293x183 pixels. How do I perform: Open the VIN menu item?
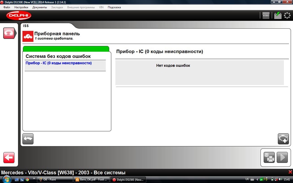[101, 7]
